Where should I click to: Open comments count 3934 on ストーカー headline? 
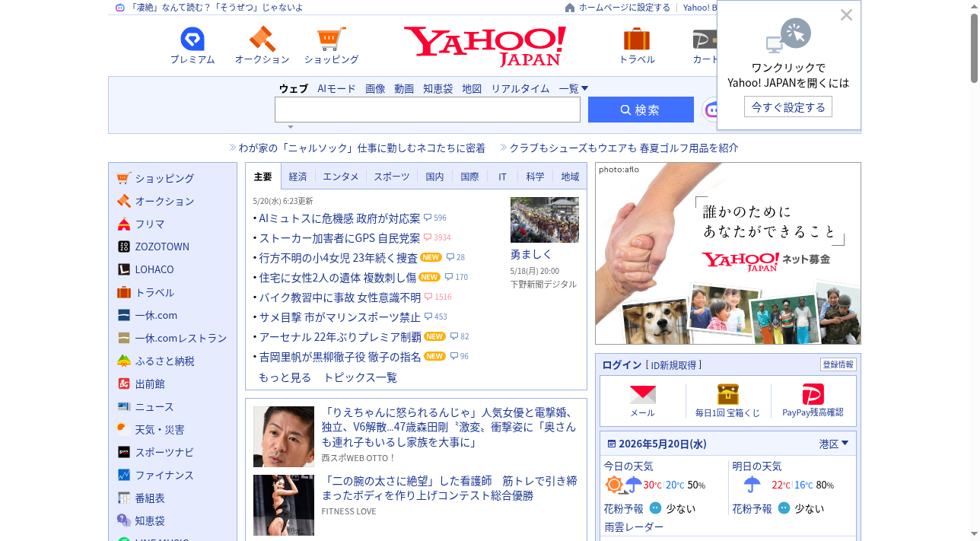point(437,238)
